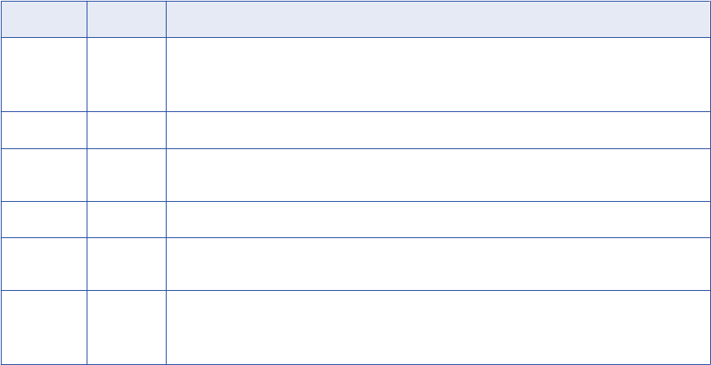Select first-column cell in second body row
Image resolution: width=711 pixels, height=365 pixels.
point(43,130)
